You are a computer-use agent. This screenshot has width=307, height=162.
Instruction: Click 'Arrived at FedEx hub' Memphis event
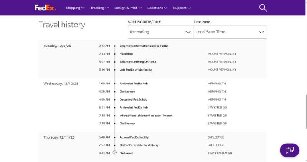pos(134,83)
